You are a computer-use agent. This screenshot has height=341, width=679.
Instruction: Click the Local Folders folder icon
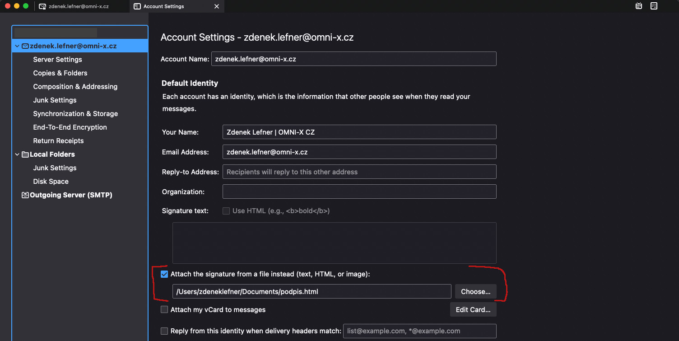[x=25, y=154]
